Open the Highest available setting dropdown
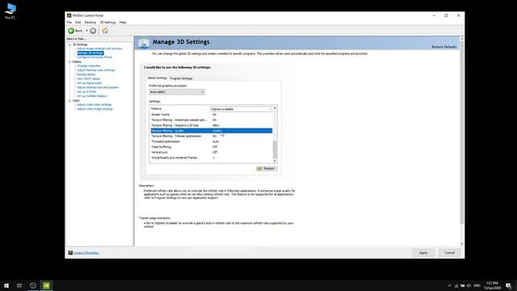The height and width of the screenshot is (291, 517). [x=242, y=109]
